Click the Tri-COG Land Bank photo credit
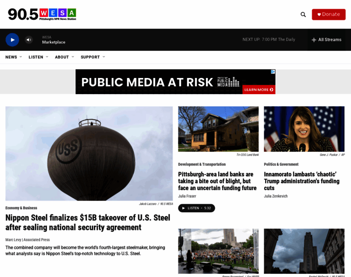 pos(248,155)
